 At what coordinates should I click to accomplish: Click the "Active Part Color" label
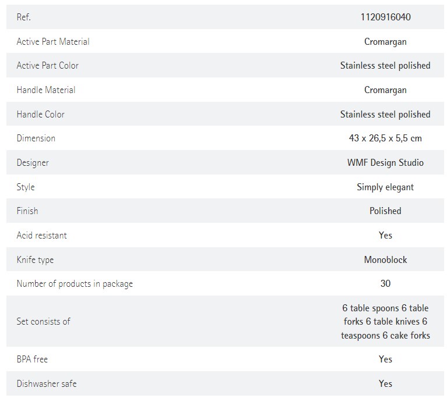click(47, 66)
